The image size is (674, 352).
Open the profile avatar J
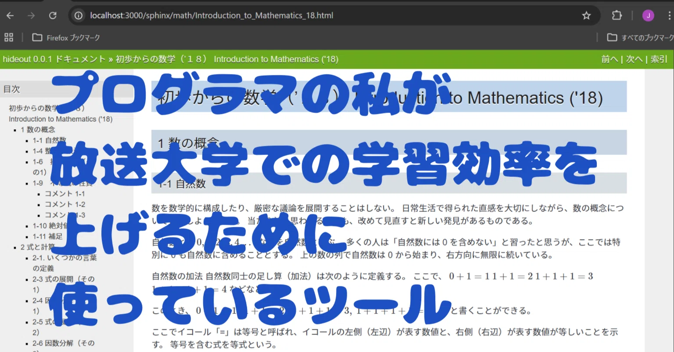click(648, 16)
